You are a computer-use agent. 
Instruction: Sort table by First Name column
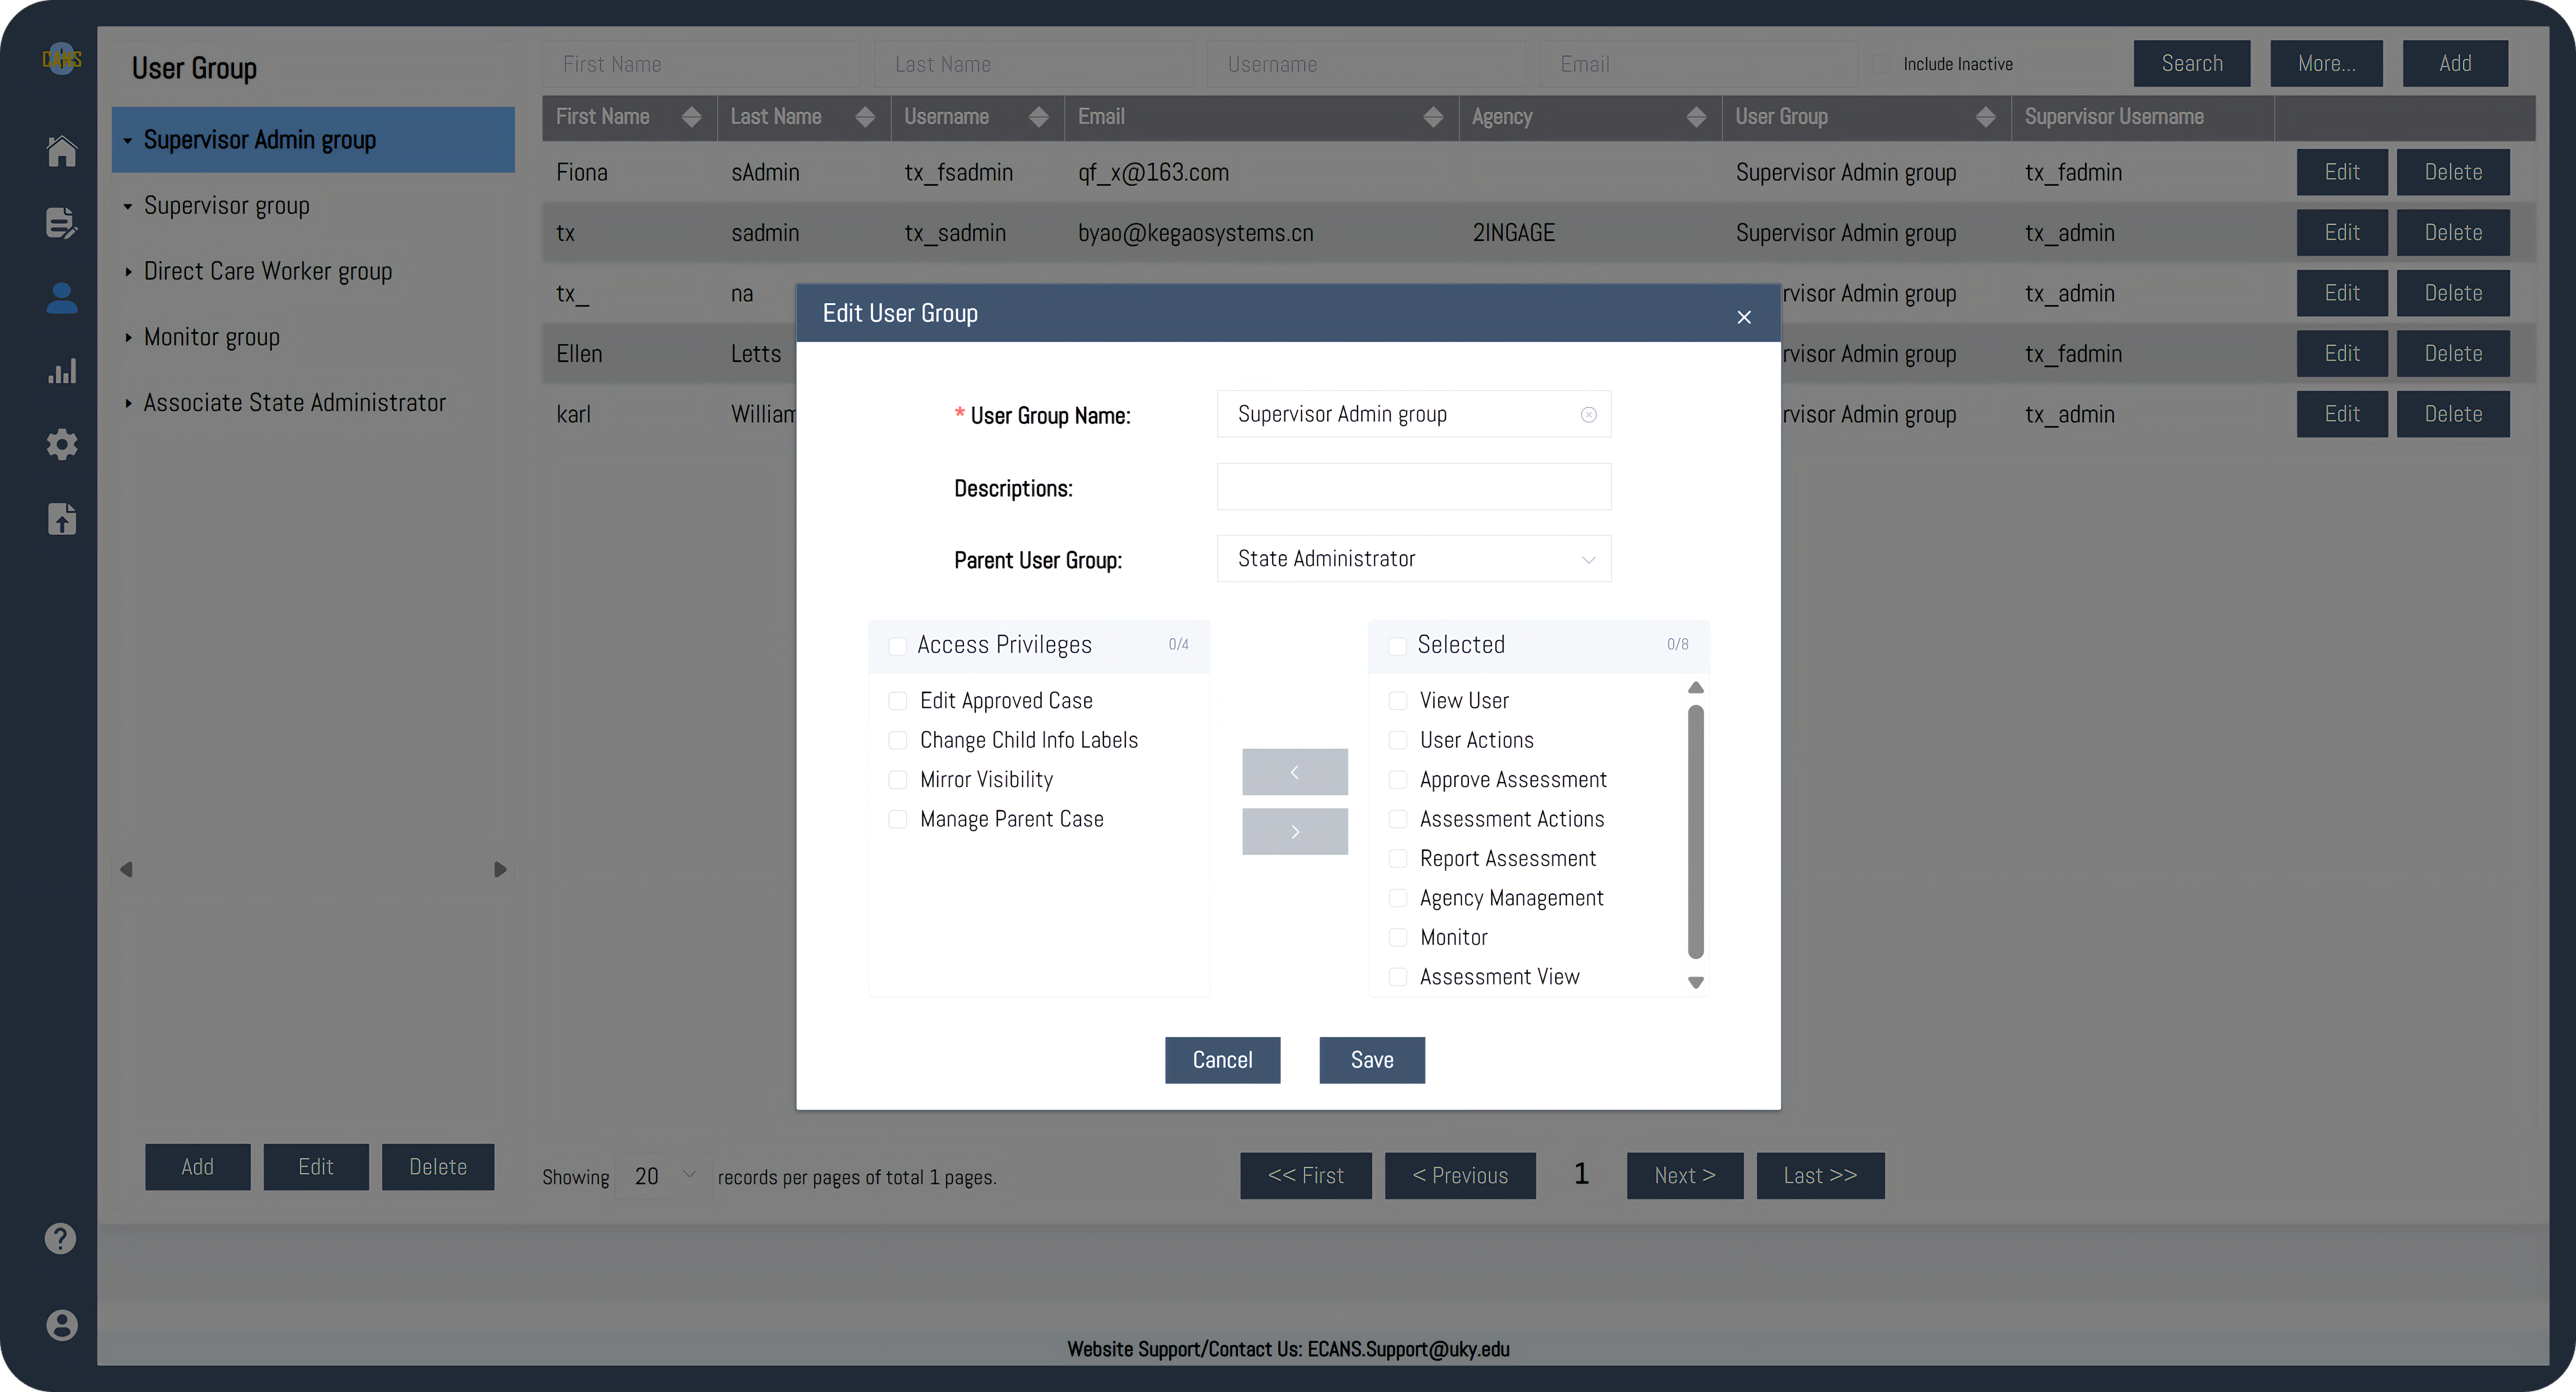click(691, 117)
